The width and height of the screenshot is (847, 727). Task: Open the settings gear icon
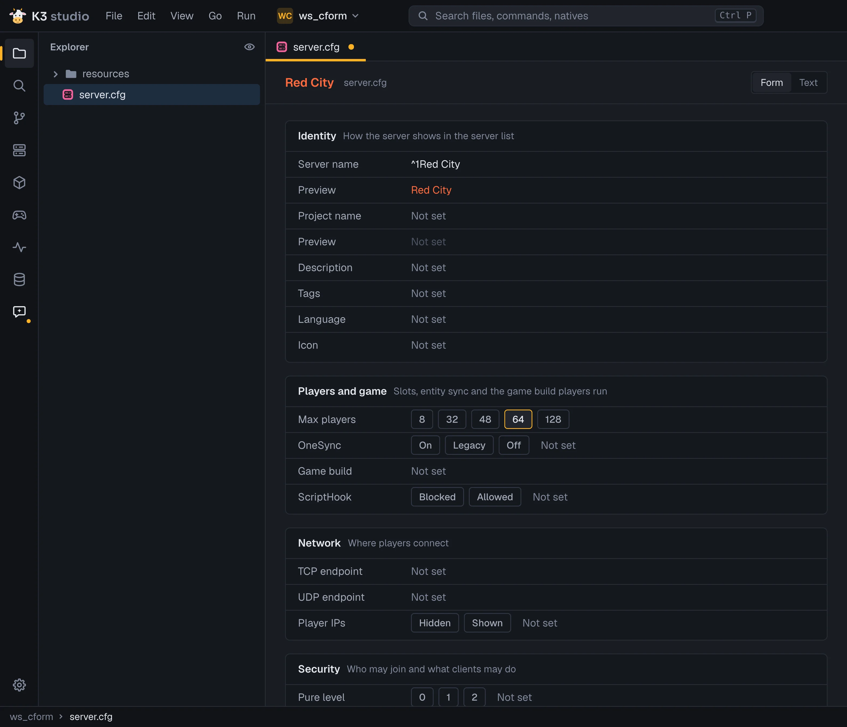click(19, 685)
